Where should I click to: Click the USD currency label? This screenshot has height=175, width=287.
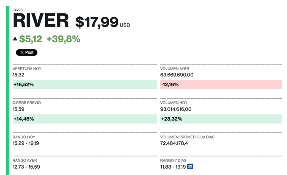pyautogui.click(x=125, y=25)
